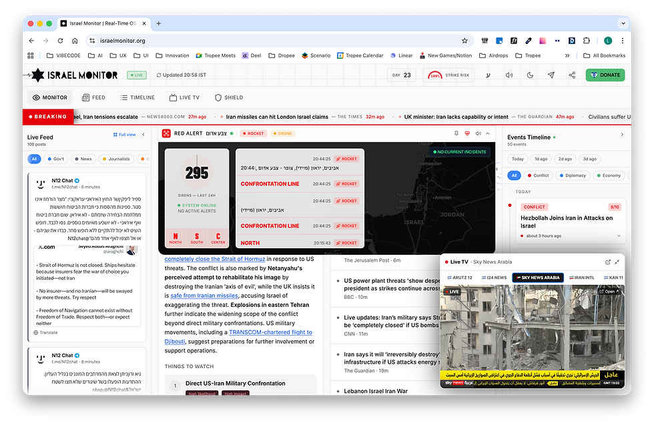Click the refresh icon beside Updated 20:58 IST

pyautogui.click(x=159, y=75)
